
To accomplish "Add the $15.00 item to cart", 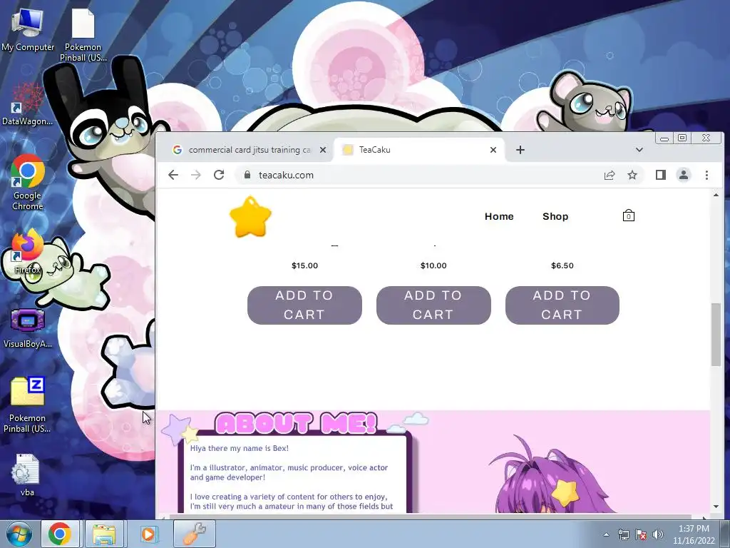I will pyautogui.click(x=304, y=305).
